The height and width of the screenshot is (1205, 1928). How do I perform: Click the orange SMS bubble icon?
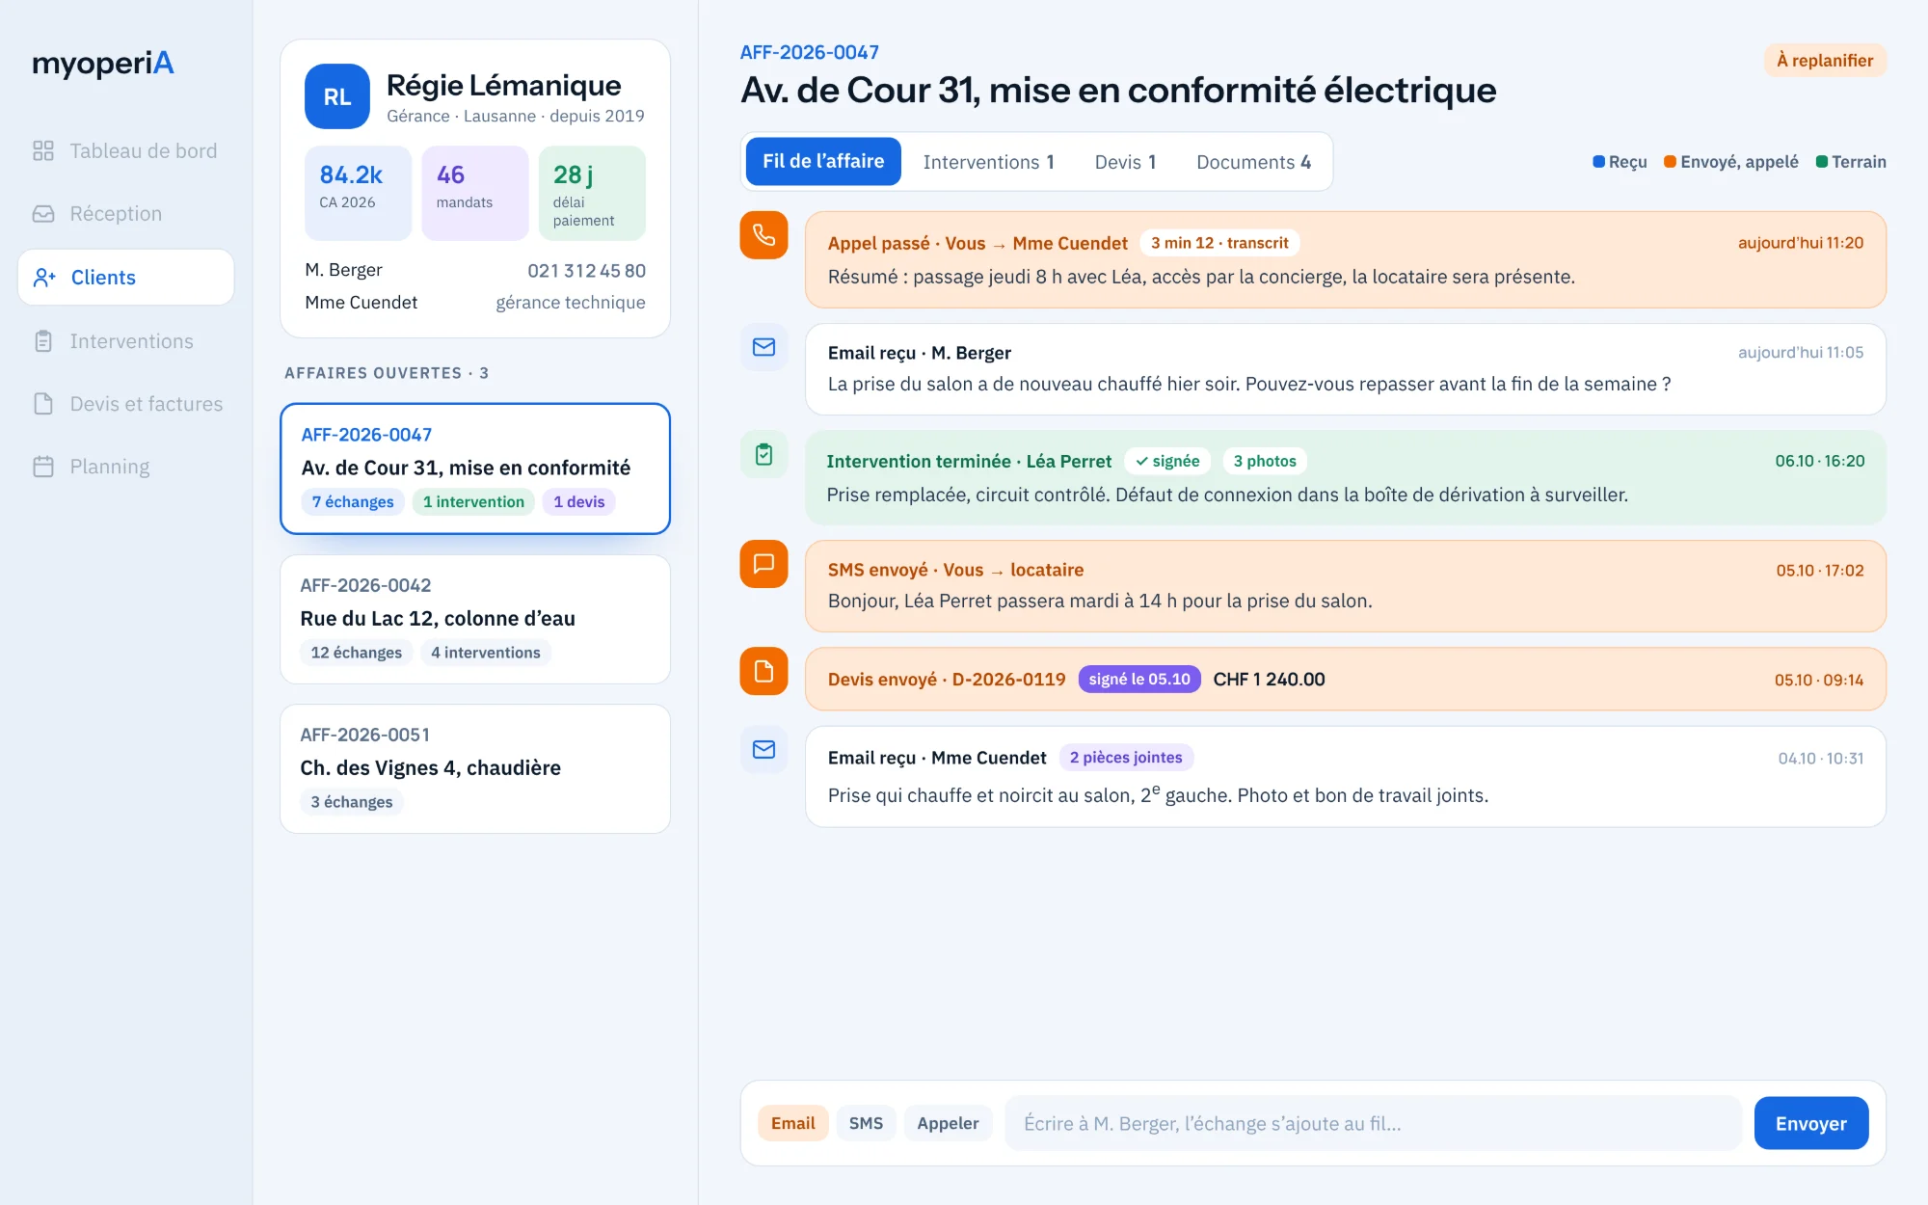[x=763, y=564]
